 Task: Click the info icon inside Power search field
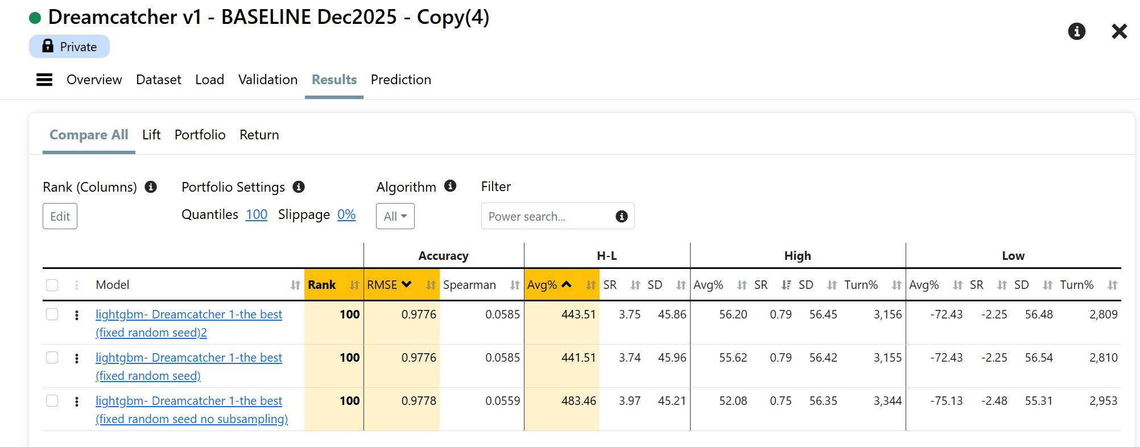(x=622, y=217)
